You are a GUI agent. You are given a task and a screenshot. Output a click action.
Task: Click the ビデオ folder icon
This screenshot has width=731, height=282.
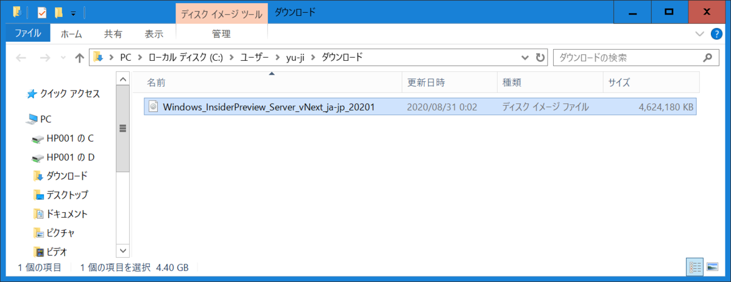pyautogui.click(x=39, y=252)
